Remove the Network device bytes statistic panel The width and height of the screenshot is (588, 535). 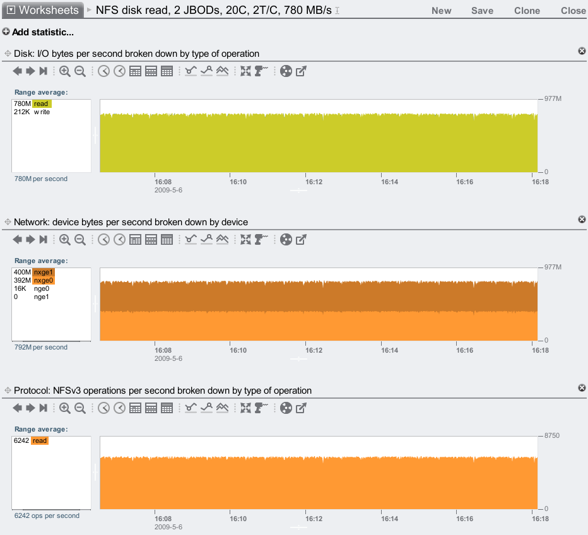(582, 219)
